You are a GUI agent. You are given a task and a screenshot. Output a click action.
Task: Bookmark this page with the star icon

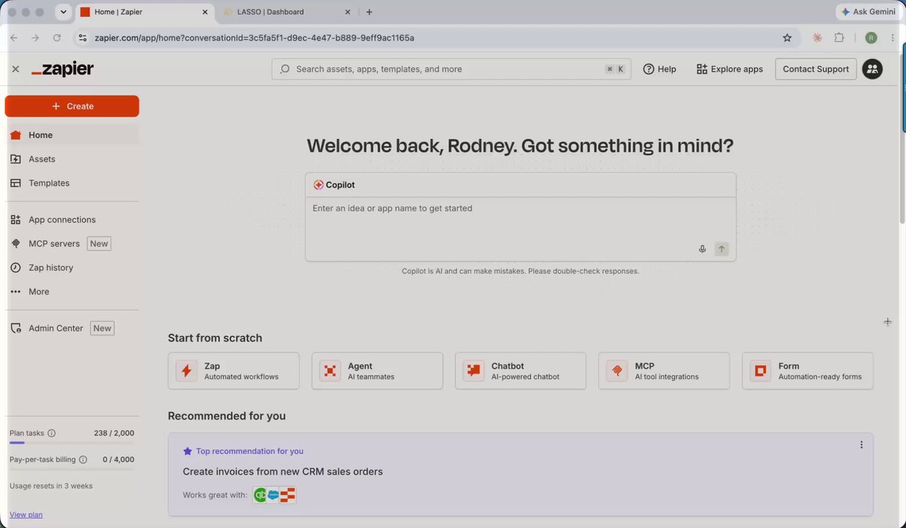787,37
